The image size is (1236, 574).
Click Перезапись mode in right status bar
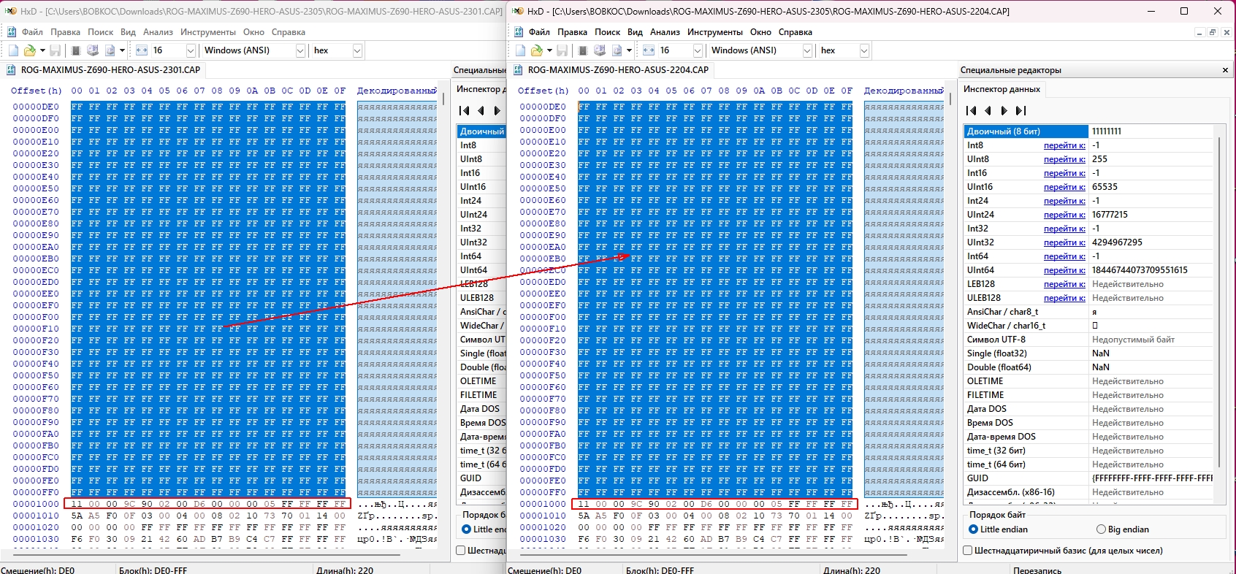pos(1037,570)
